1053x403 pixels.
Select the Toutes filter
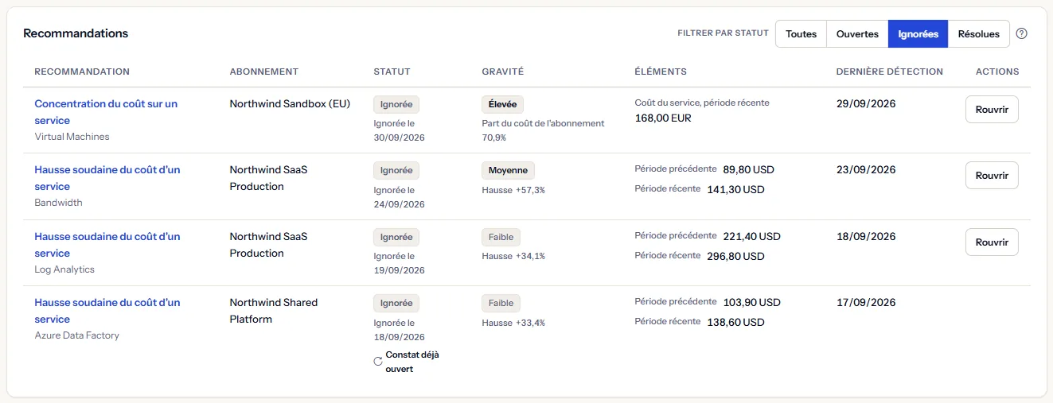point(801,34)
